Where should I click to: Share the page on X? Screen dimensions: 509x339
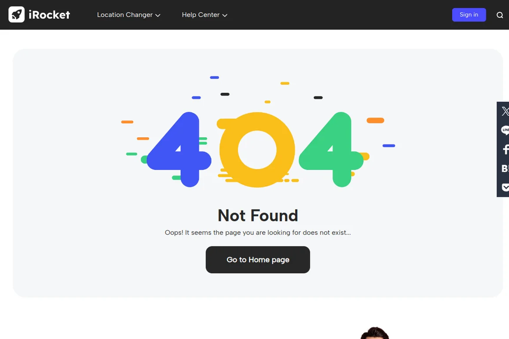(505, 111)
